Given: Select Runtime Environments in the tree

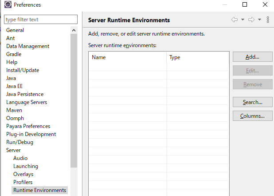Looking at the screenshot, I should coord(39,190).
